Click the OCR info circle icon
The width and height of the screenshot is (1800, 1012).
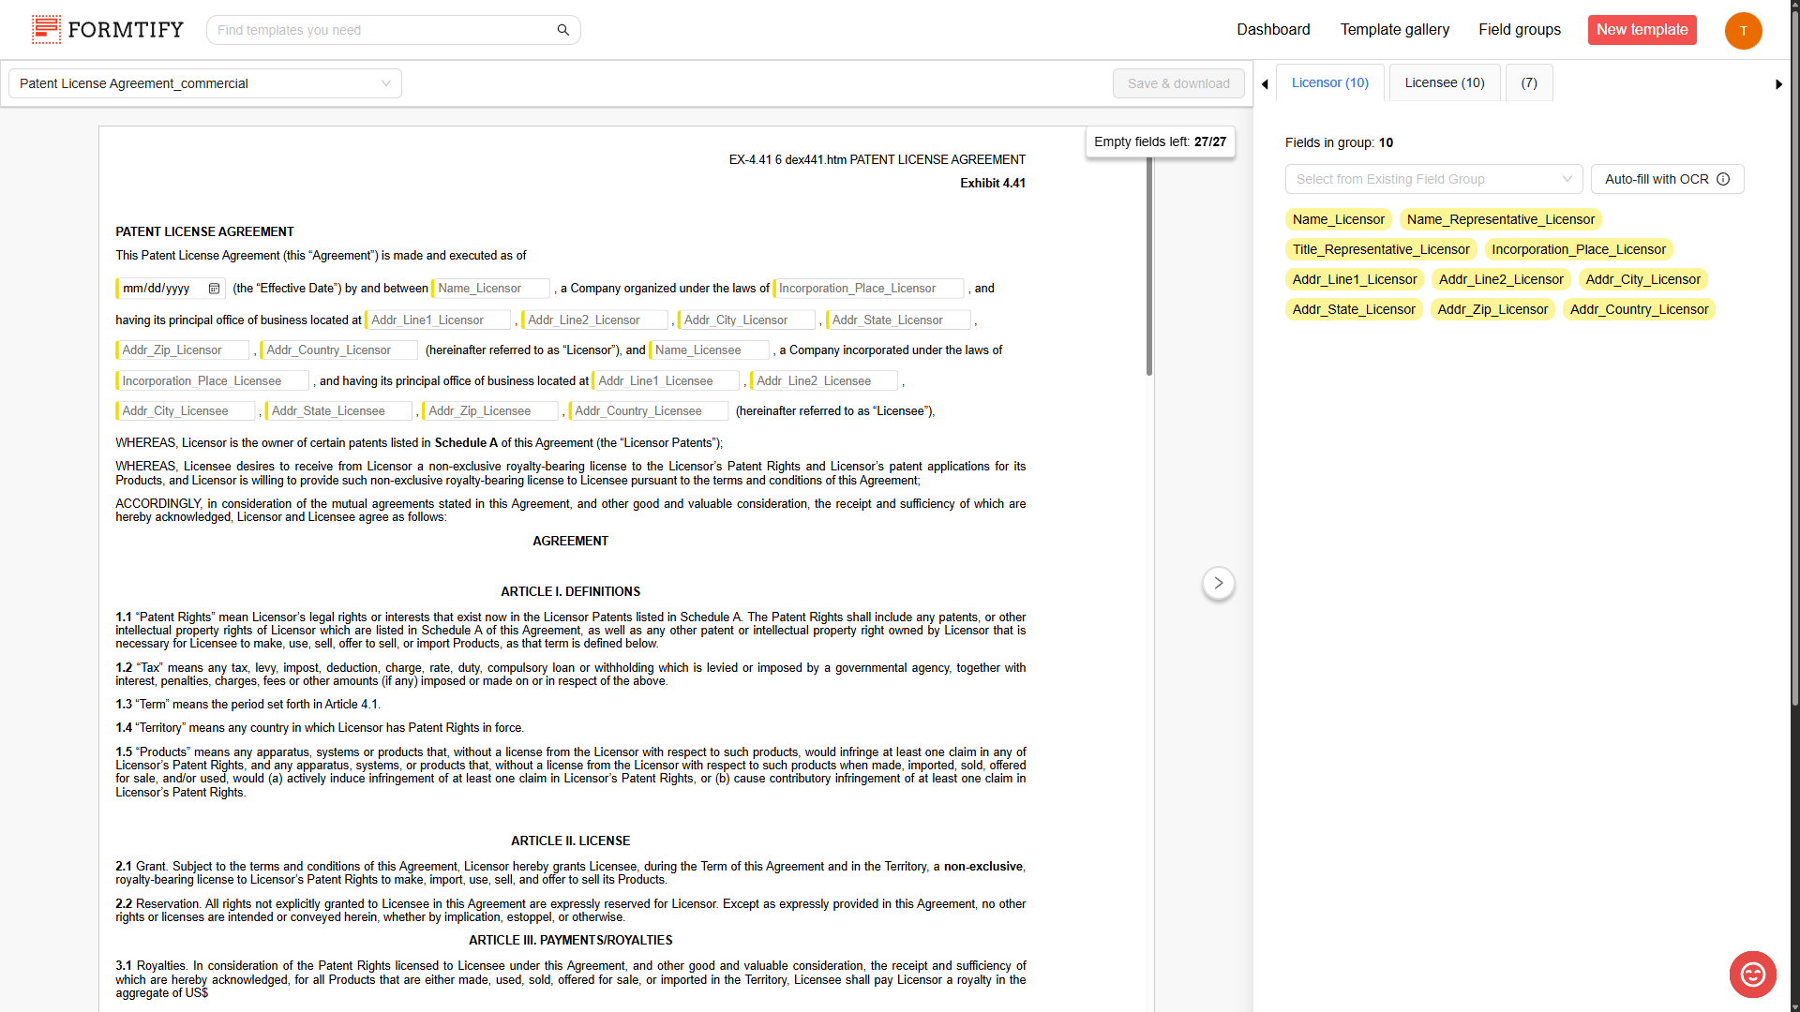coord(1723,179)
